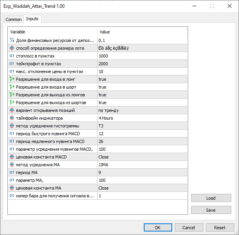Click the Reset button
Screen dimensions: 239x235
[x=220, y=228]
